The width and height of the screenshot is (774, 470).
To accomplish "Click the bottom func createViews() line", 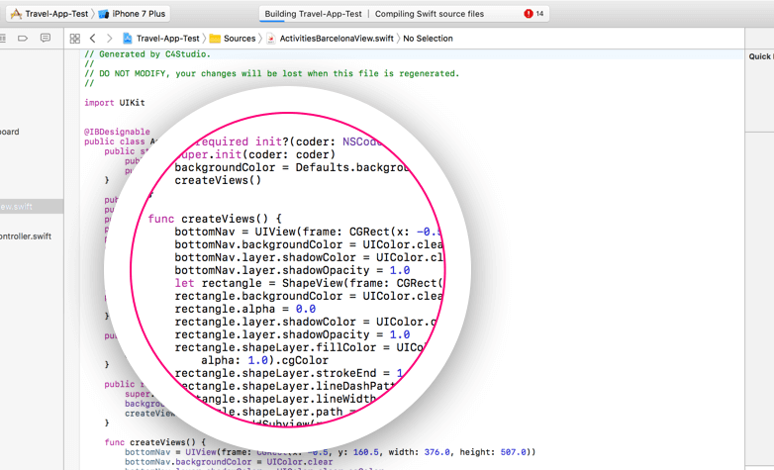I will click(155, 442).
